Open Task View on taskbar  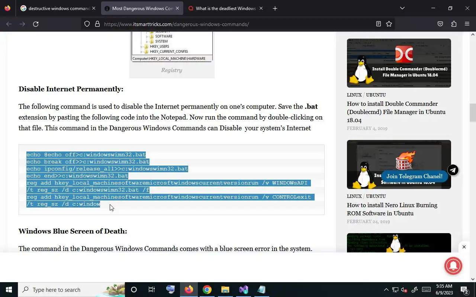pyautogui.click(x=152, y=290)
